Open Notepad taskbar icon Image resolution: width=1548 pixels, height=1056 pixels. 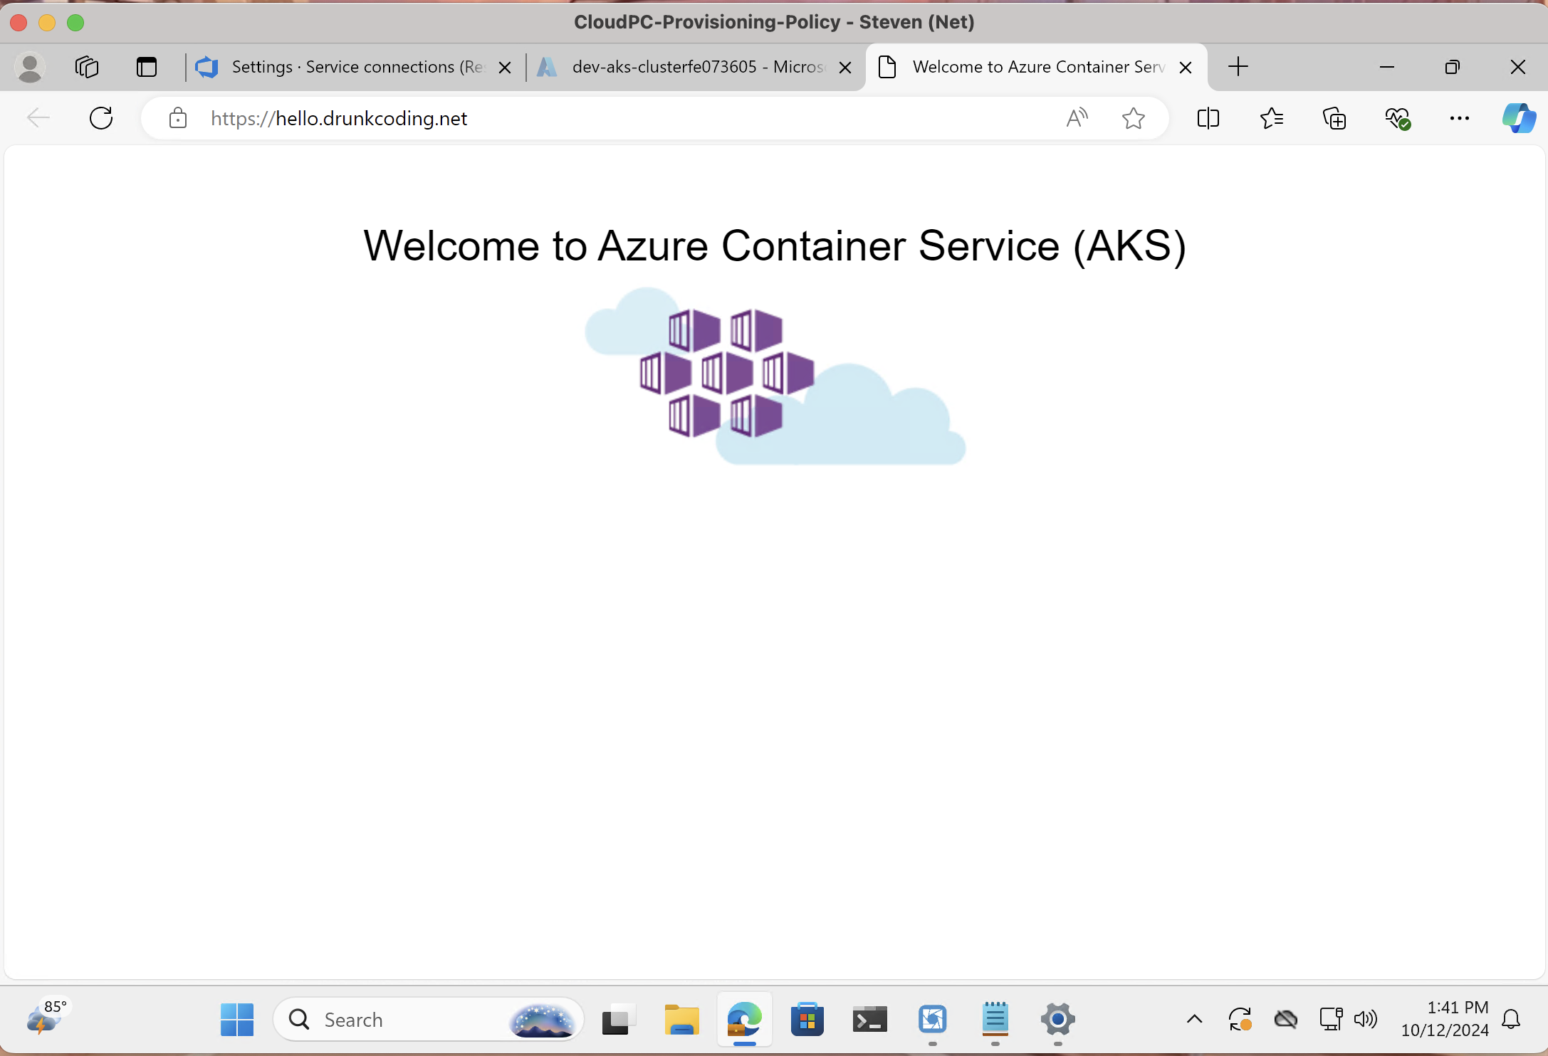(x=995, y=1020)
